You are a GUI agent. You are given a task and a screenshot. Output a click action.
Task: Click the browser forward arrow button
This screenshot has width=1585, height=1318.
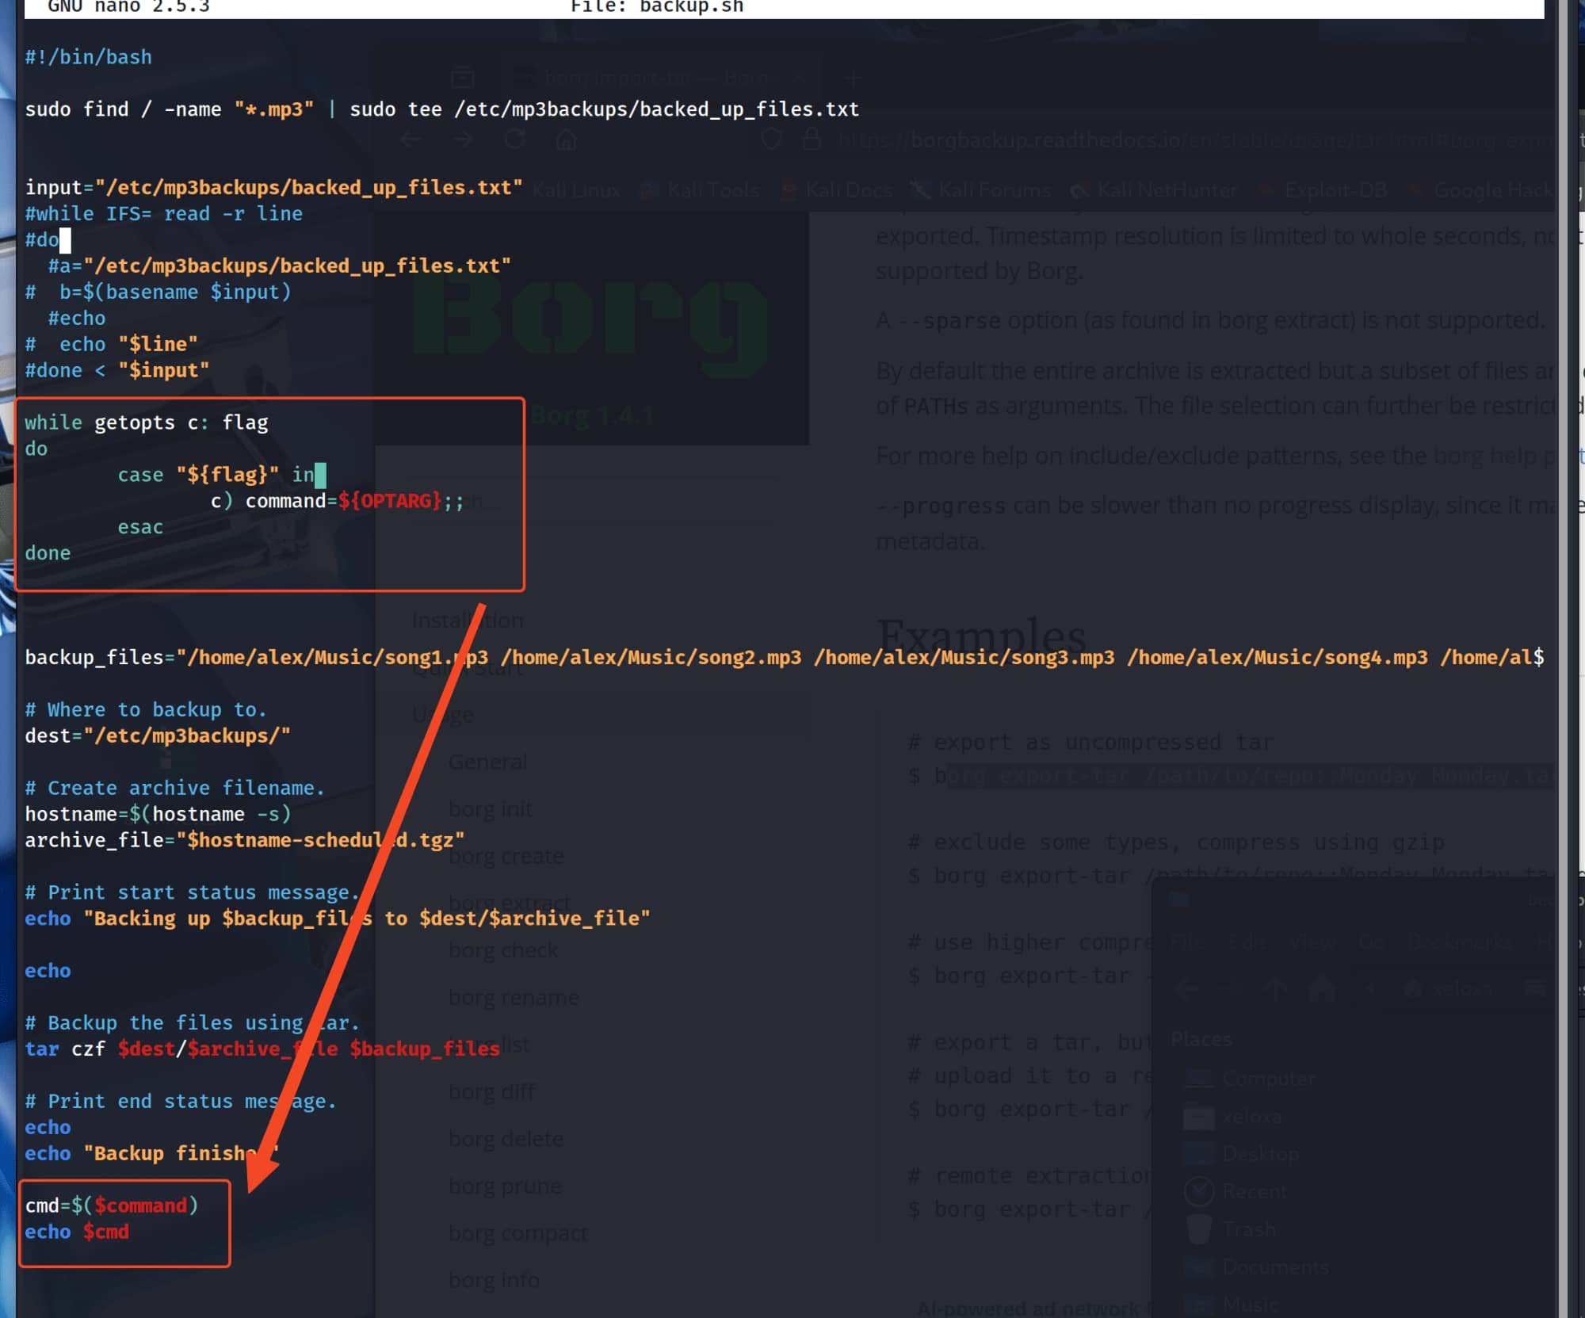click(463, 140)
